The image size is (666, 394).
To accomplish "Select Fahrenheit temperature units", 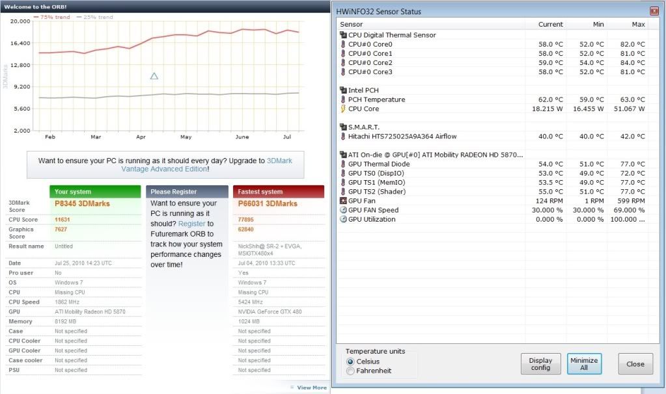I will pyautogui.click(x=350, y=371).
